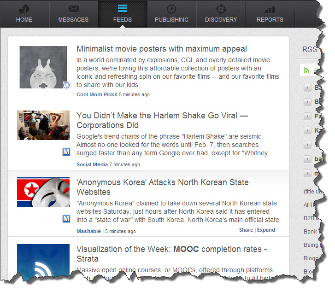Screen dimensions: 335x292
Task: Select the '(title un' feed in sidebar
Action: [x=312, y=192]
